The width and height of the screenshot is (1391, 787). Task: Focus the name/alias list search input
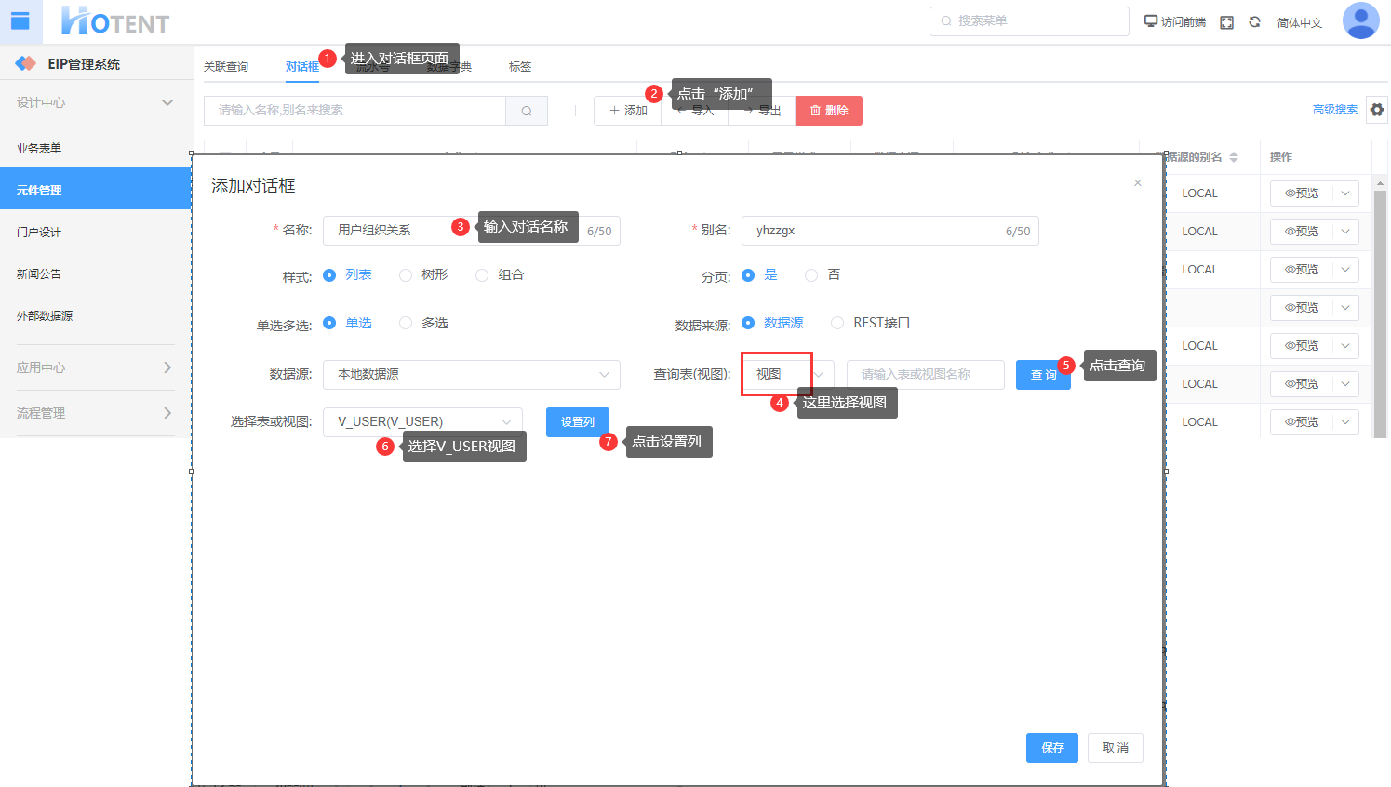coord(354,111)
